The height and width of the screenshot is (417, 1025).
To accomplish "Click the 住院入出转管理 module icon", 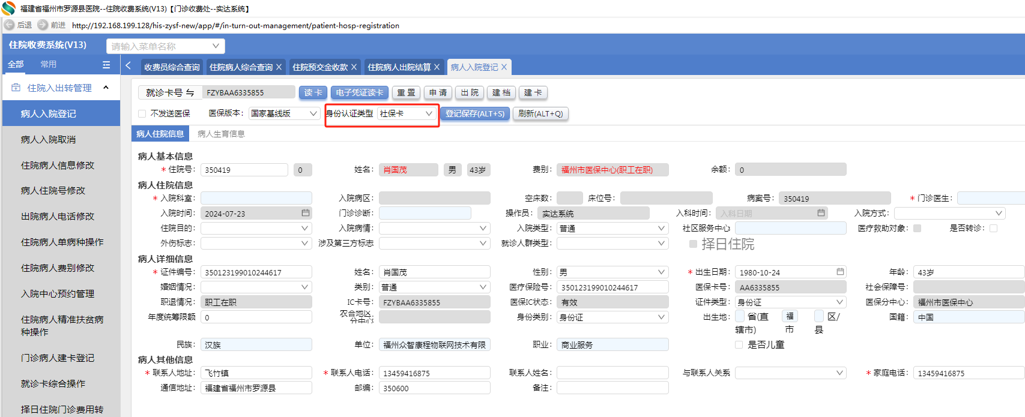I will pyautogui.click(x=16, y=88).
